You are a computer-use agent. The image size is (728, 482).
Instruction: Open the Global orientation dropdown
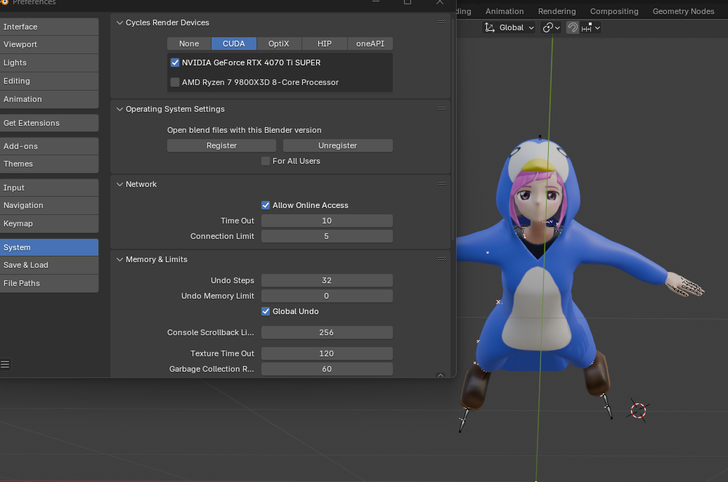510,27
